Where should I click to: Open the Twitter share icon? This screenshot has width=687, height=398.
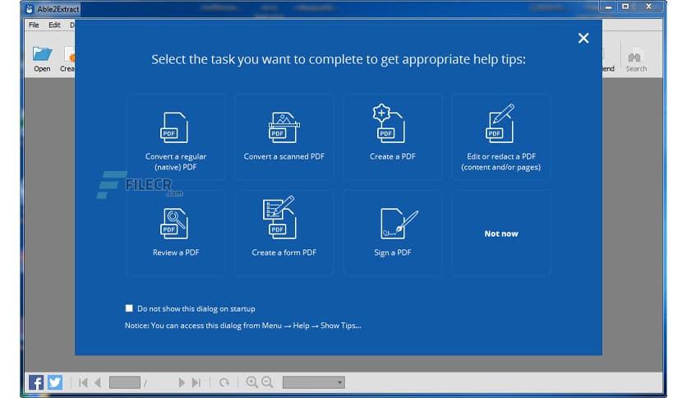point(55,382)
